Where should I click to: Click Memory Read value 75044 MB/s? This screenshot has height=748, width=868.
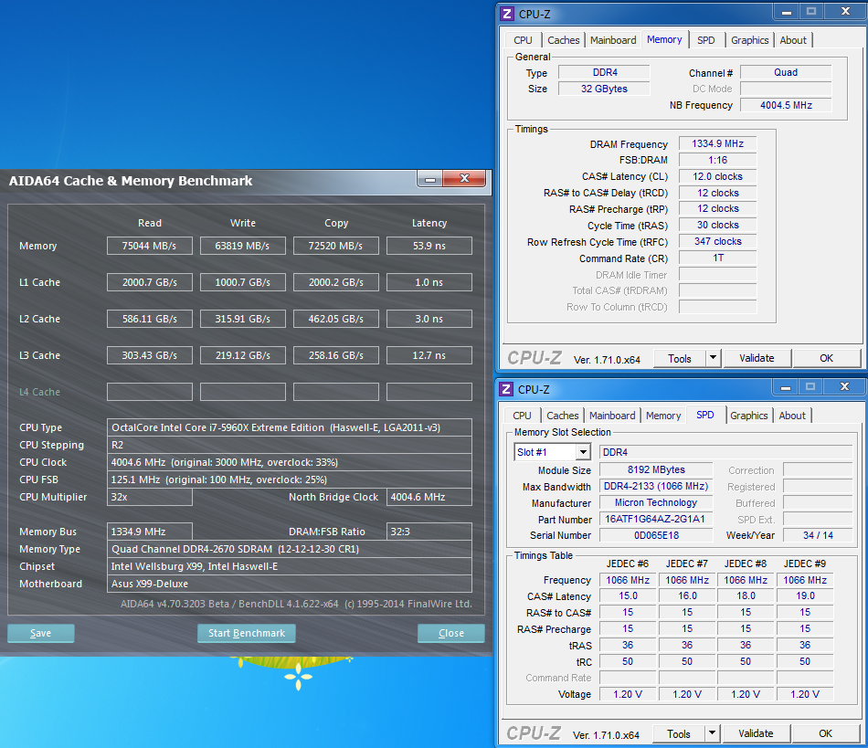(150, 246)
